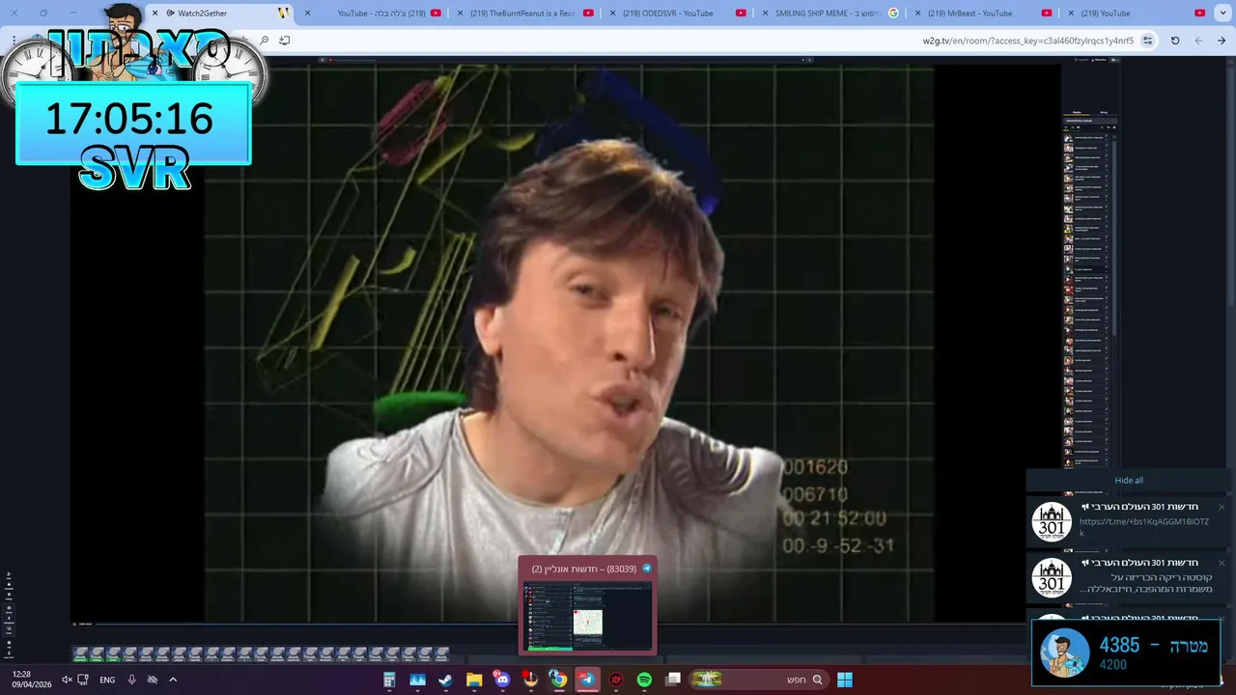Open Google Chrome from the taskbar
The width and height of the screenshot is (1236, 695).
[558, 680]
